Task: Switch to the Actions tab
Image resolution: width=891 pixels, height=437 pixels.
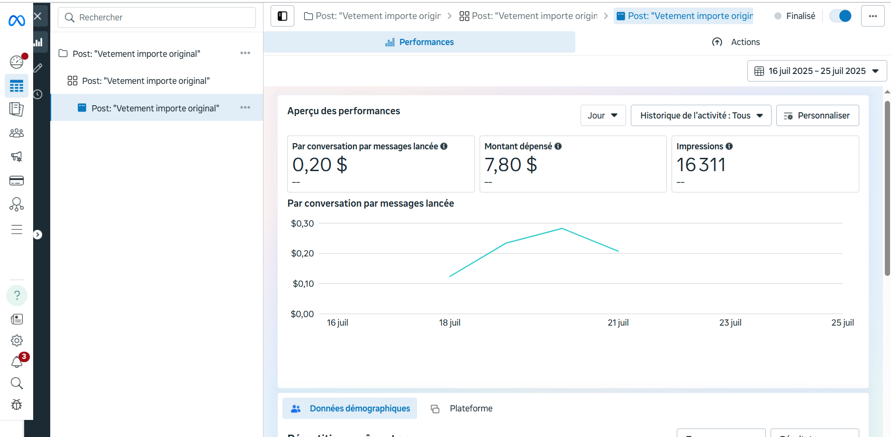Action: point(736,42)
